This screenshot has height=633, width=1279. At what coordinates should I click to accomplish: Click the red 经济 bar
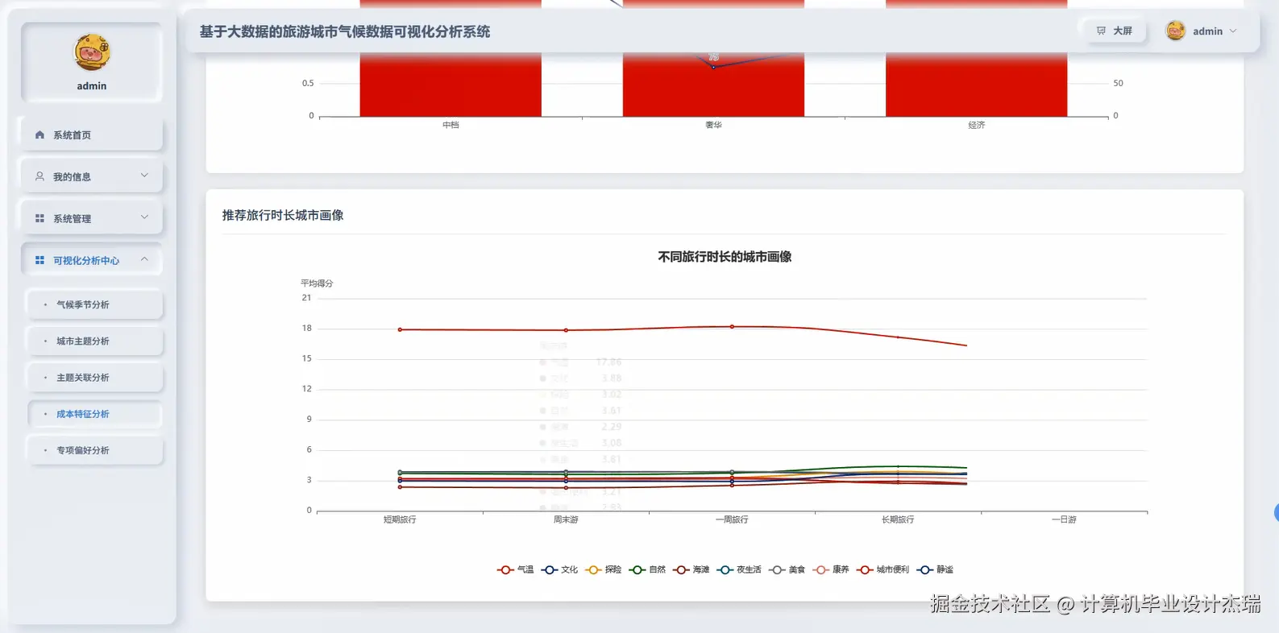coord(976,85)
